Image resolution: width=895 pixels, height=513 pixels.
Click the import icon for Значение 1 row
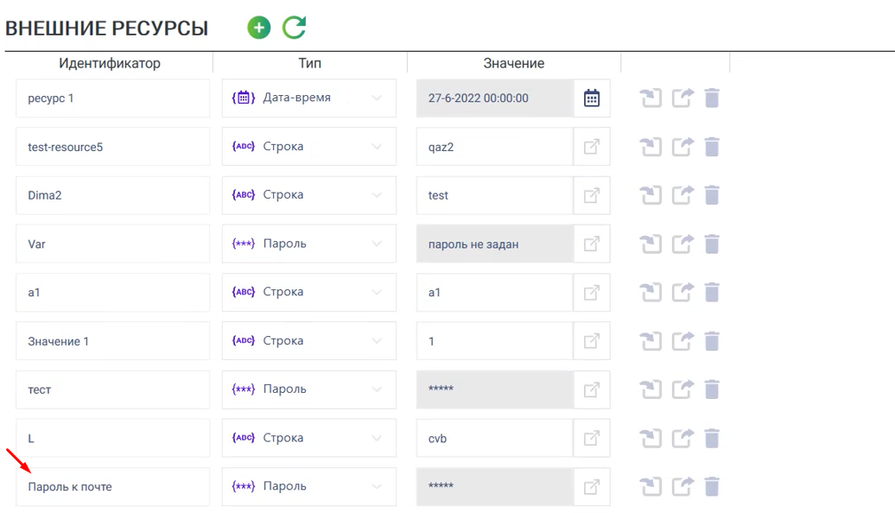[x=651, y=341]
